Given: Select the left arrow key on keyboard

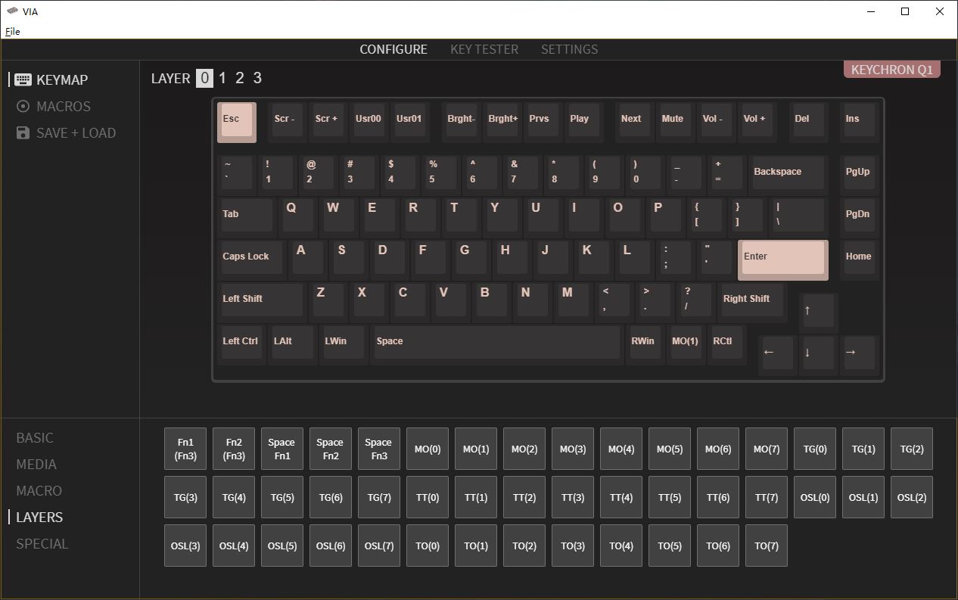Looking at the screenshot, I should [776, 353].
